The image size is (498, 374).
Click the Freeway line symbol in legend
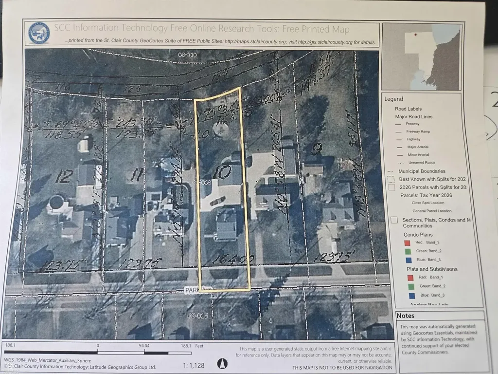398,124
